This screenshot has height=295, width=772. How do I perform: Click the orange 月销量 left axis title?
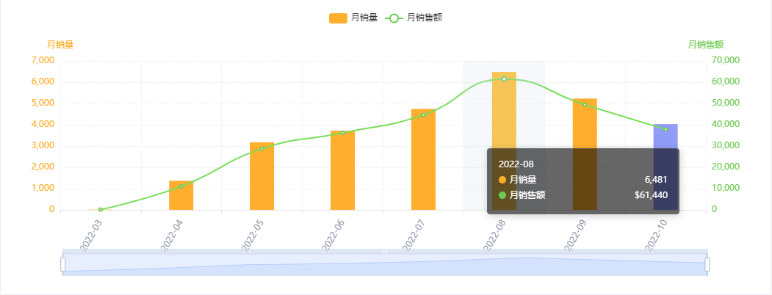pyautogui.click(x=60, y=45)
